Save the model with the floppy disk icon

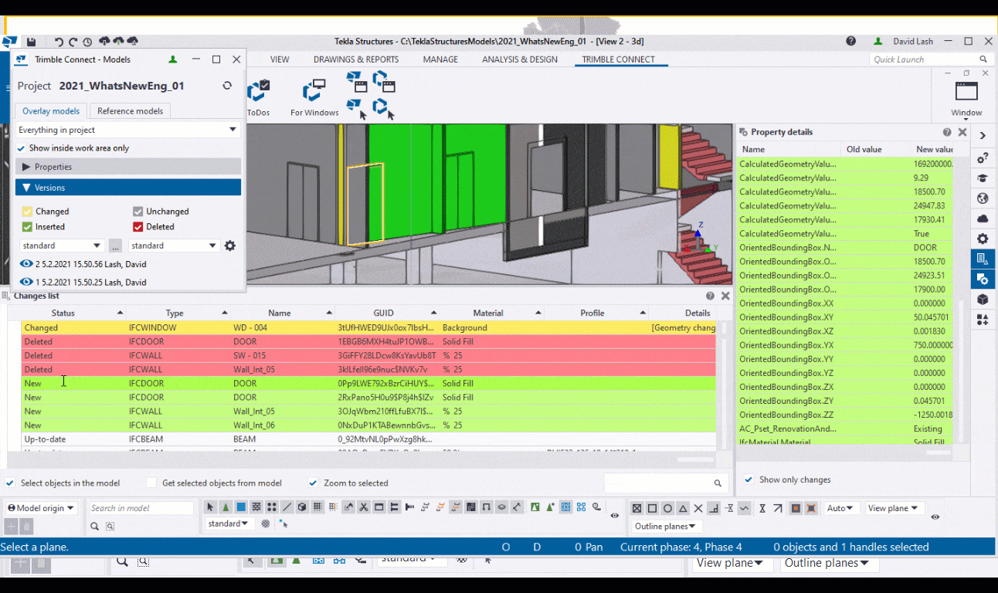tap(32, 42)
